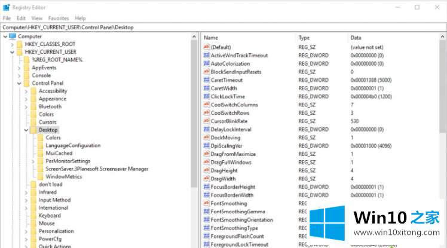
Task: Open the Edit menu
Action: click(x=21, y=19)
